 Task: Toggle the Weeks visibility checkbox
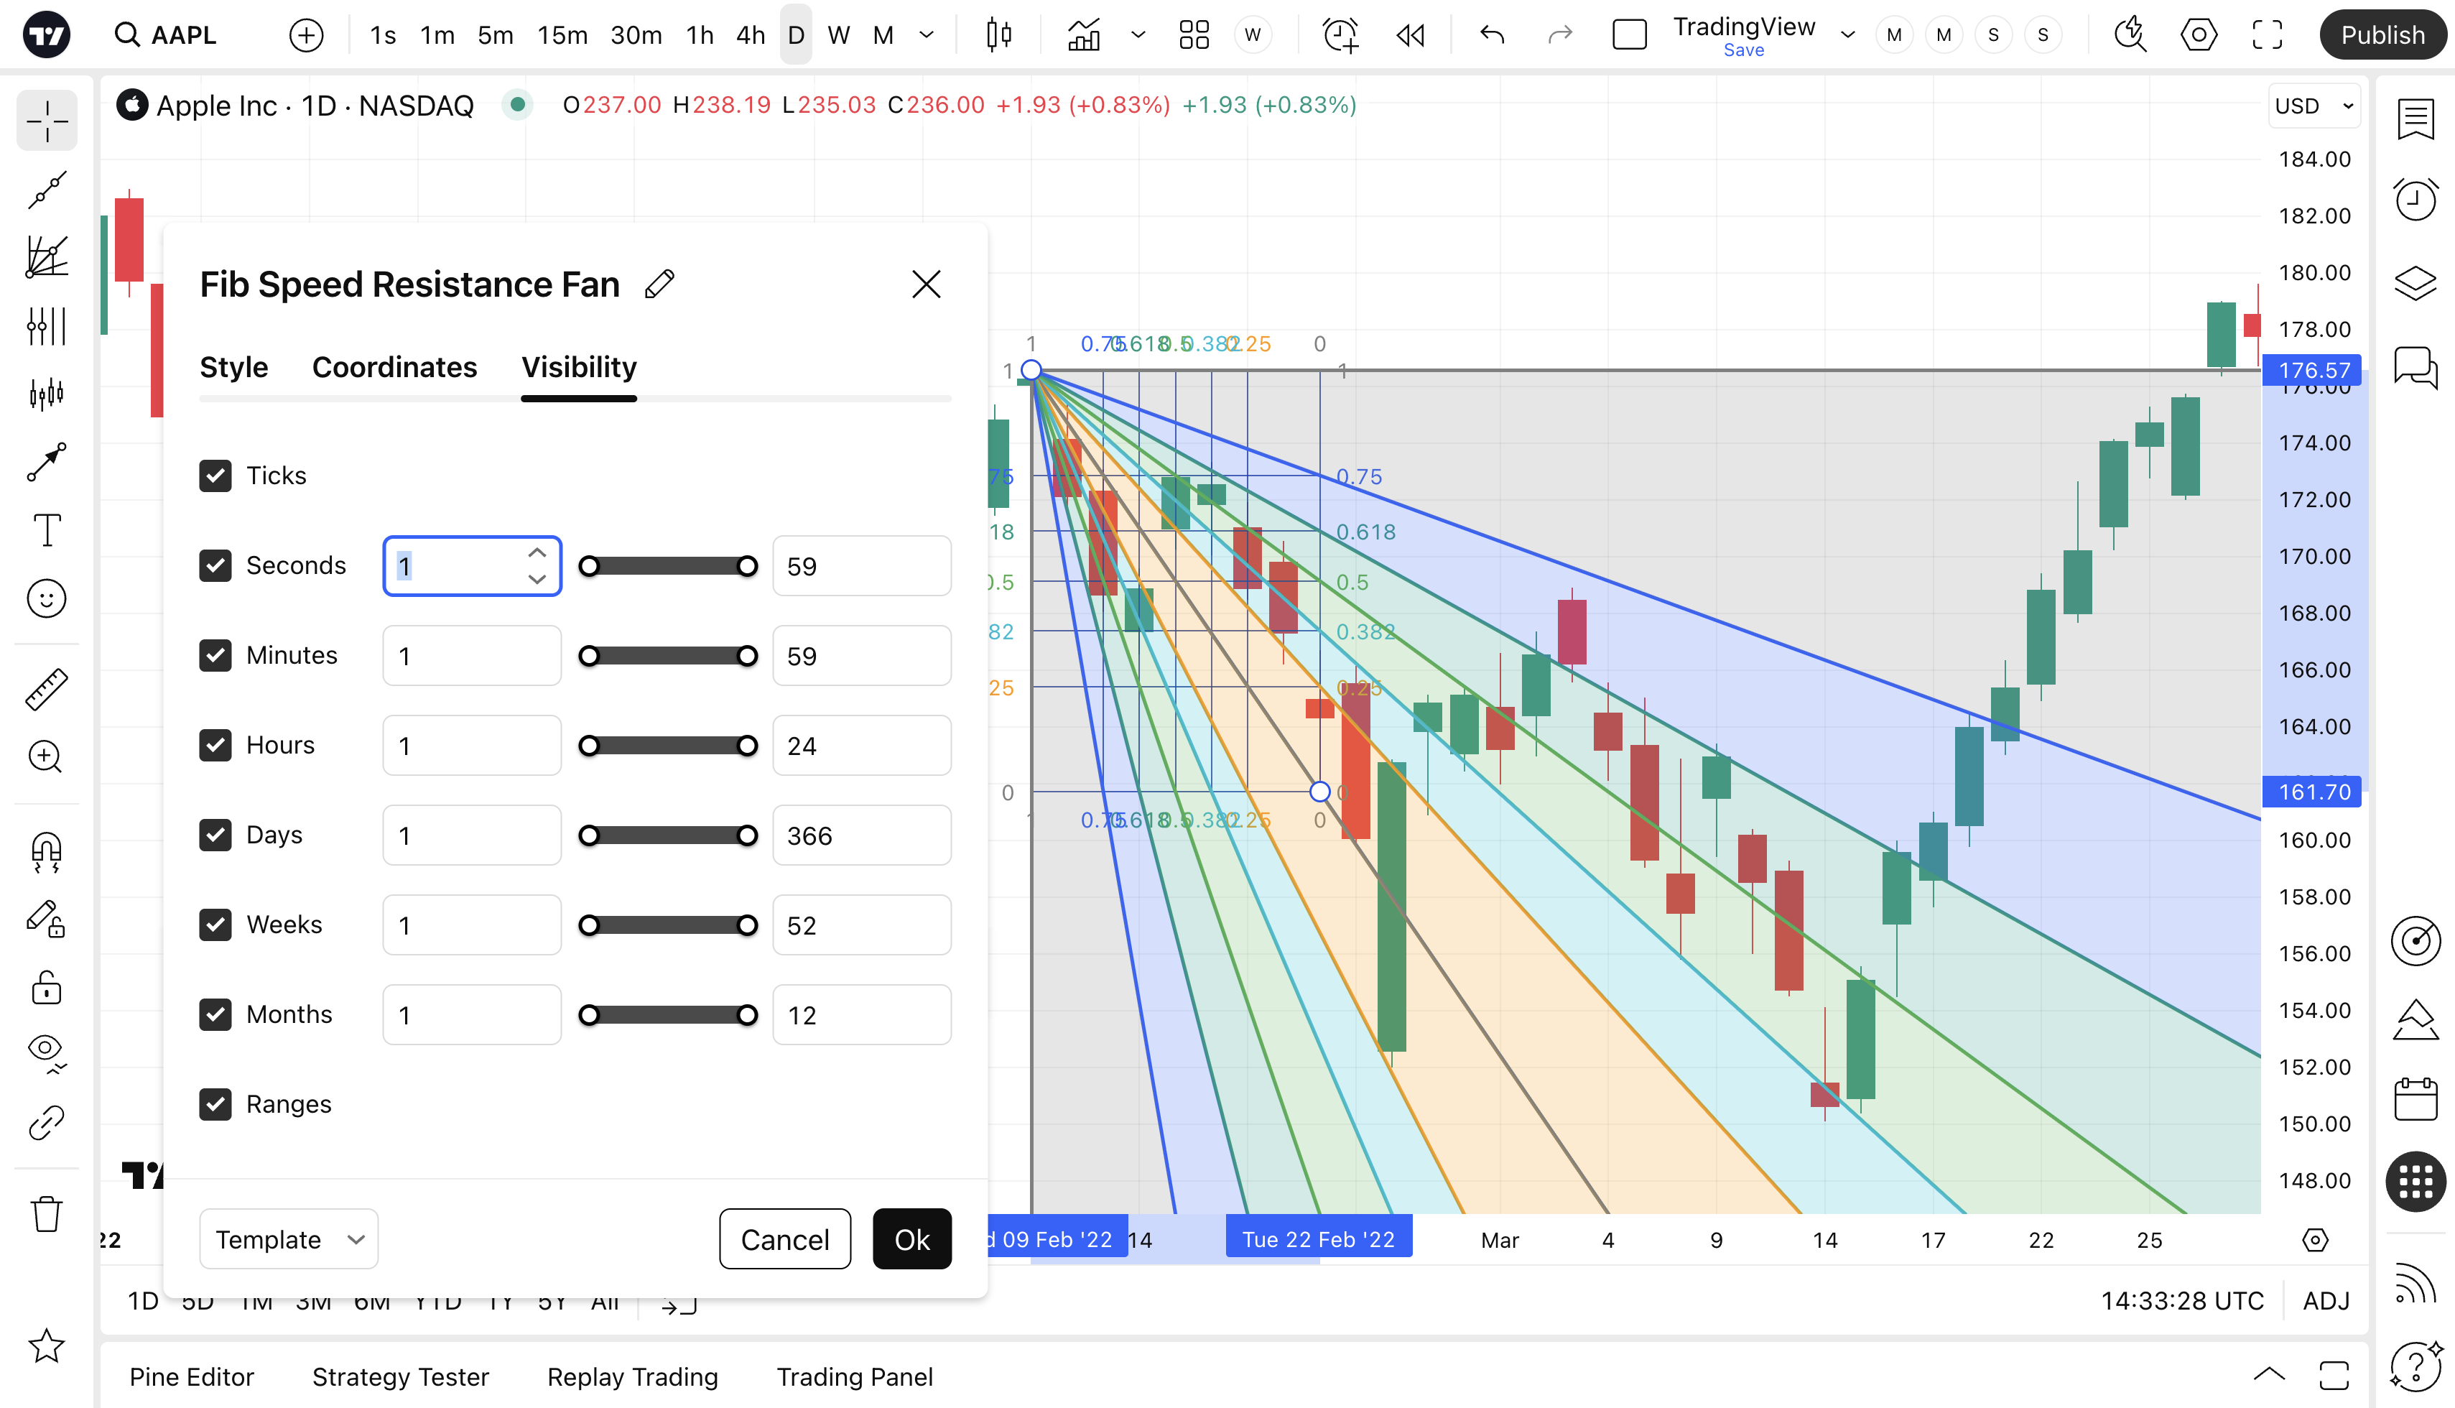(x=215, y=925)
